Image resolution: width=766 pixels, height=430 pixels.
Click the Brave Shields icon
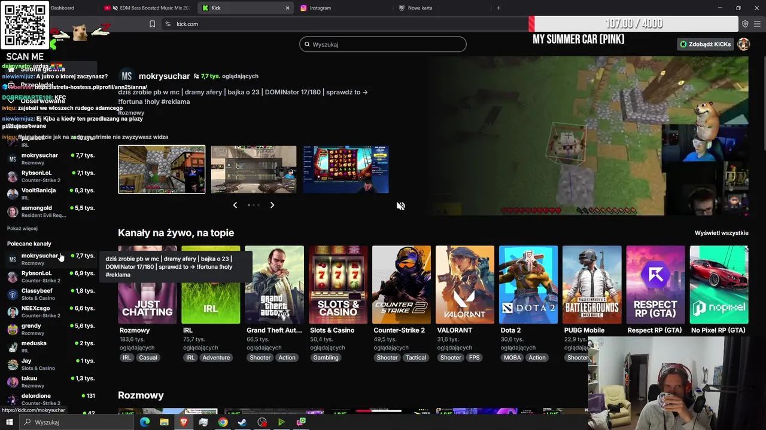tap(745, 24)
